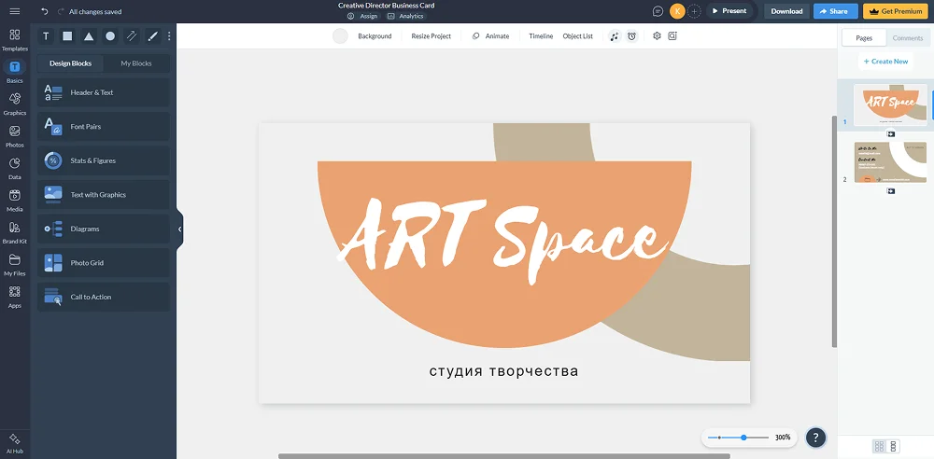Collapse the left design blocks panel
The width and height of the screenshot is (934, 459).
click(x=180, y=229)
